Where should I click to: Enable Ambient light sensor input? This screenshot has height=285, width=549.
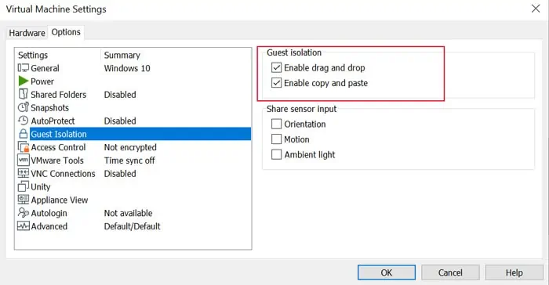coord(276,154)
